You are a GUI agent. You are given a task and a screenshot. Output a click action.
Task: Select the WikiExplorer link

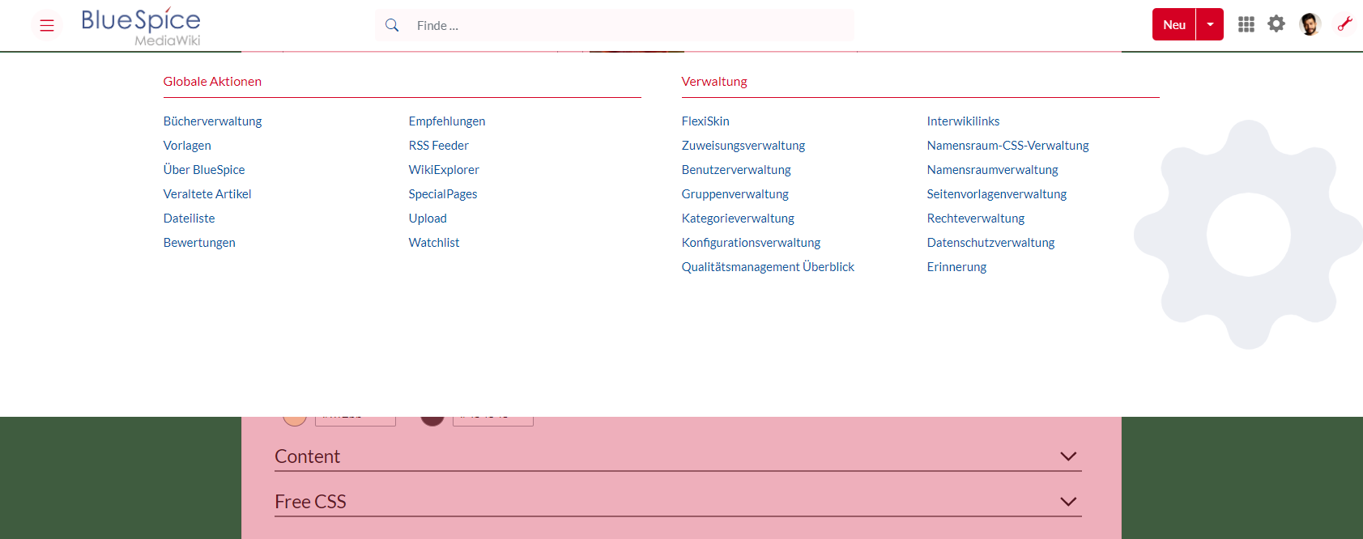tap(444, 170)
